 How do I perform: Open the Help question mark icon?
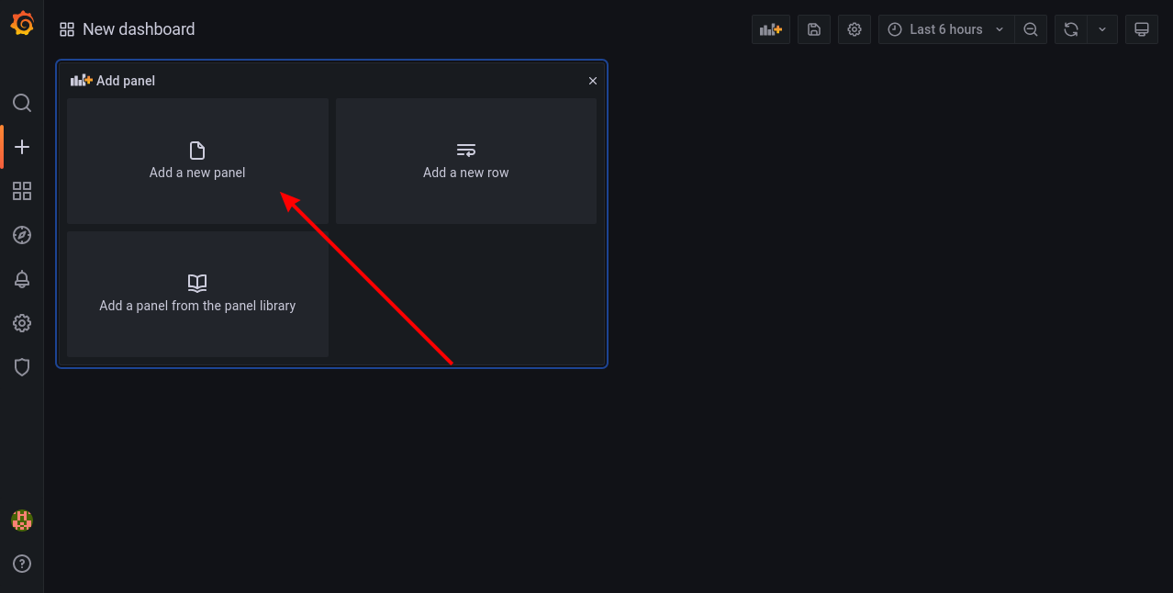(x=22, y=564)
